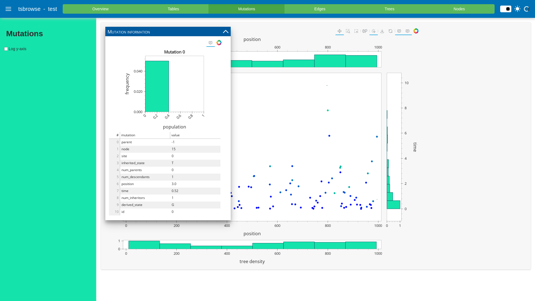Click the Save plot download icon
Screen dimensions: 535x301
[382, 31]
